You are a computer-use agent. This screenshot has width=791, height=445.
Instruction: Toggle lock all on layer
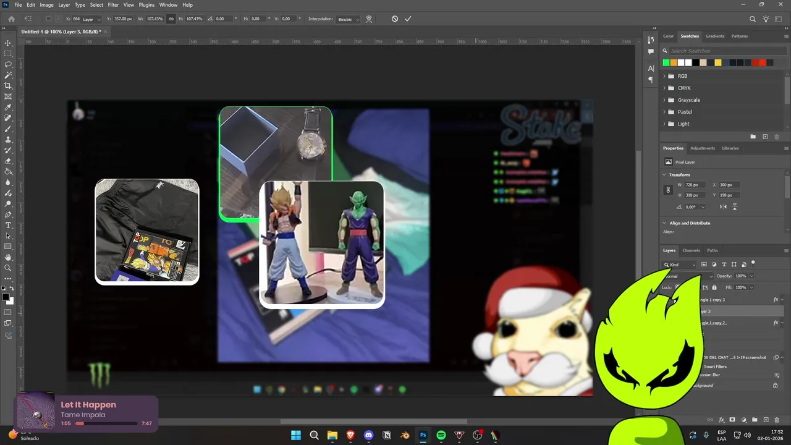click(714, 287)
